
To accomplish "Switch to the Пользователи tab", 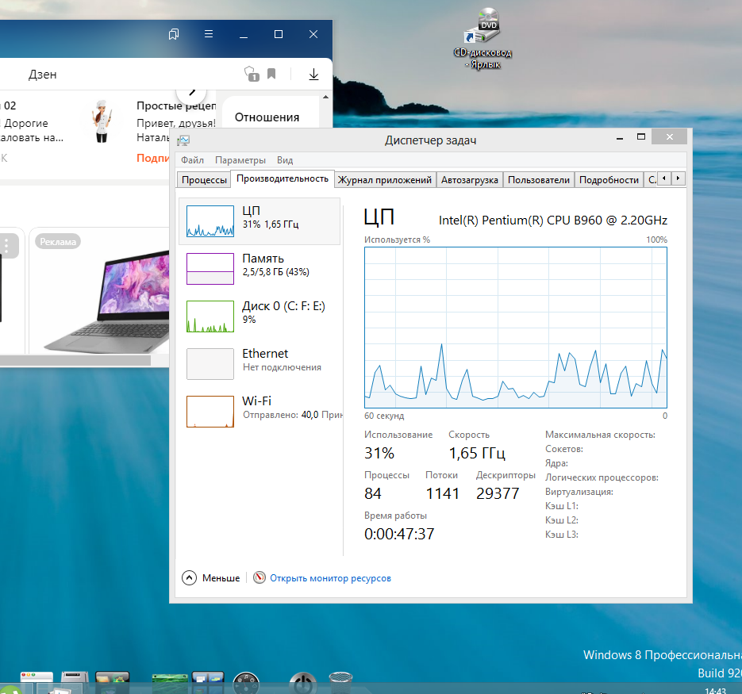I will coord(539,180).
